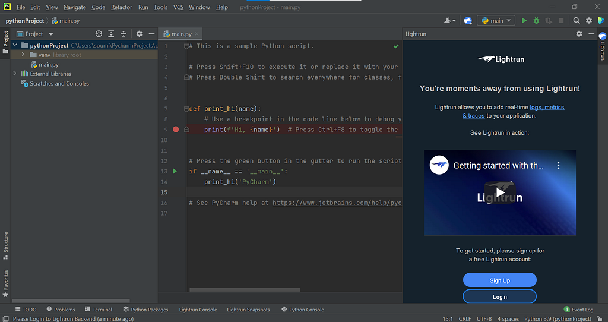
Task: Click the green run gutter arrow on line 13
Action: (x=175, y=171)
